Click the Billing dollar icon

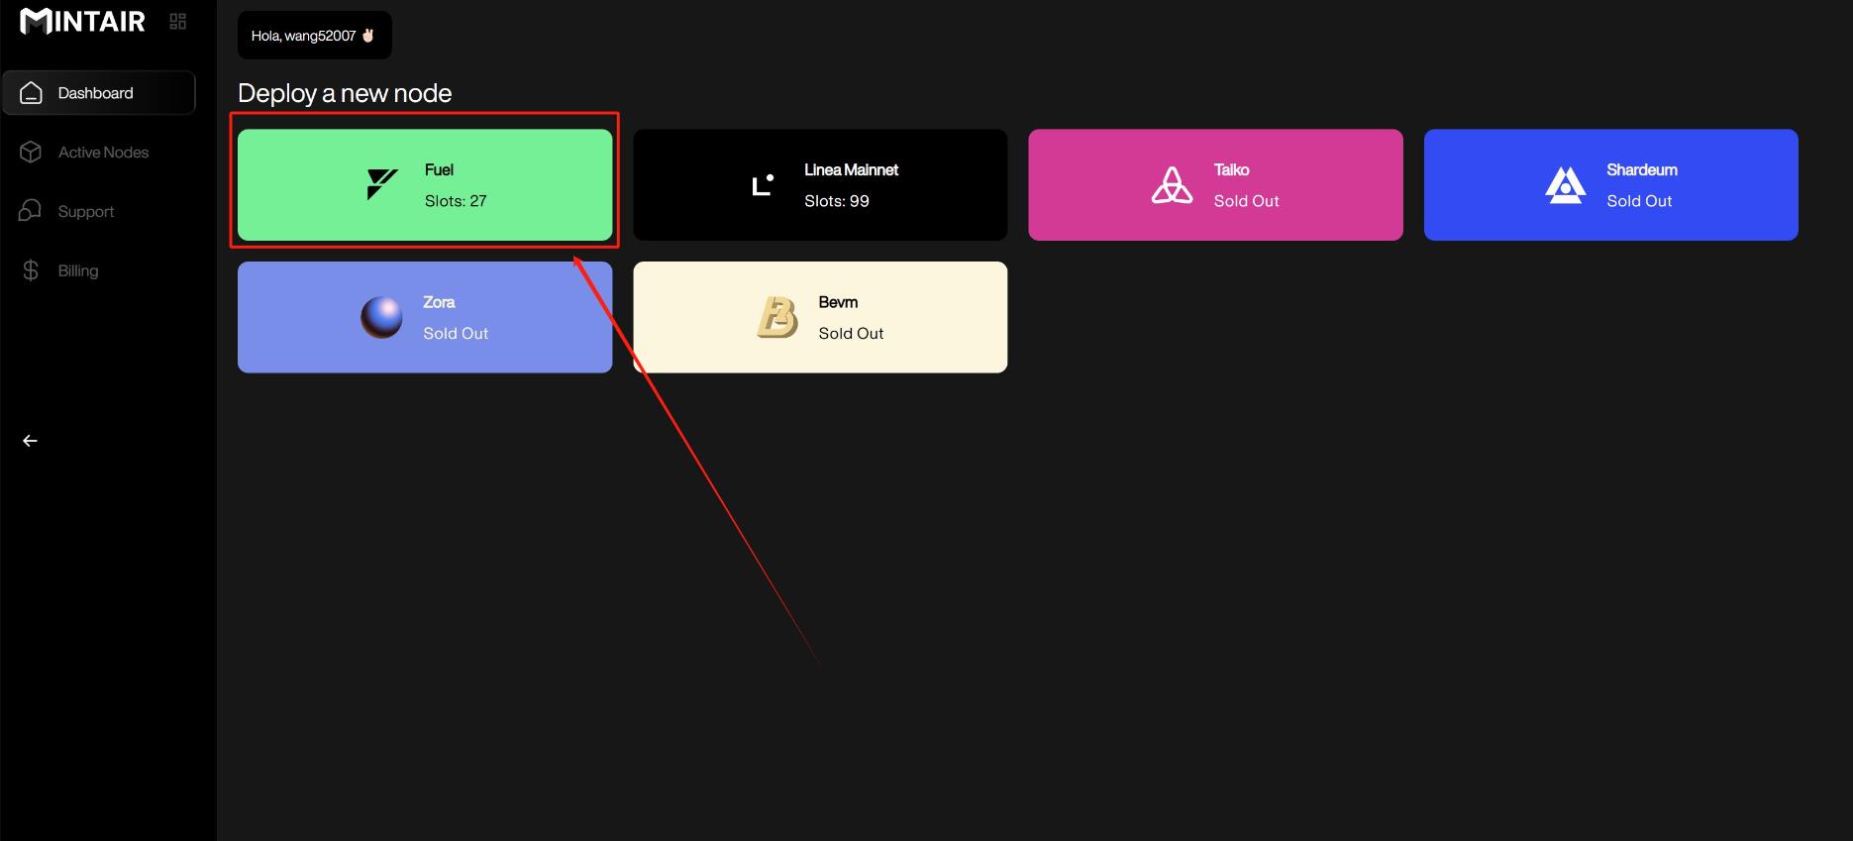pyautogui.click(x=31, y=270)
